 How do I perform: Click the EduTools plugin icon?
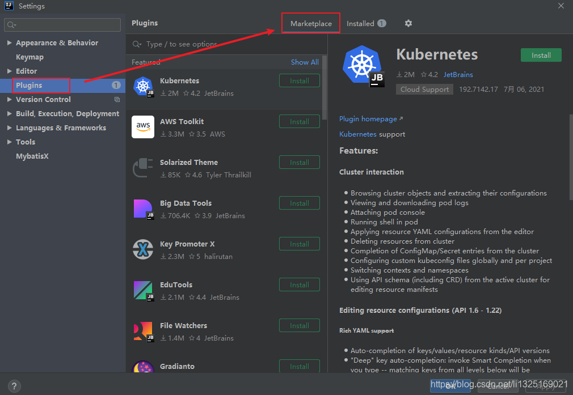tap(143, 291)
